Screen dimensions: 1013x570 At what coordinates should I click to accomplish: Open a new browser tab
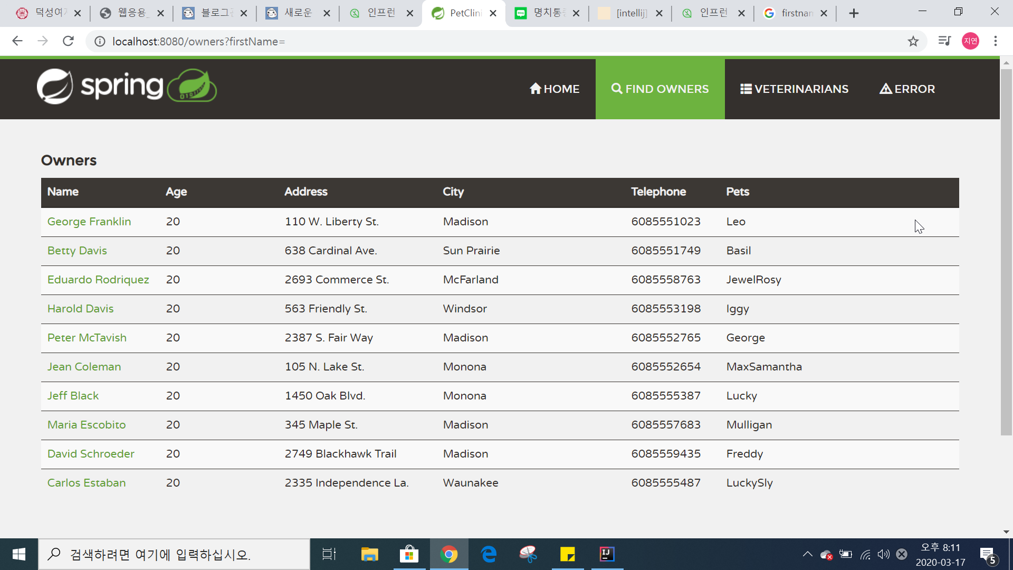pyautogui.click(x=854, y=13)
